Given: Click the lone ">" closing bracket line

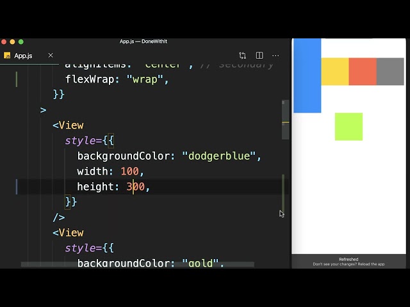Looking at the screenshot, I should [43, 110].
